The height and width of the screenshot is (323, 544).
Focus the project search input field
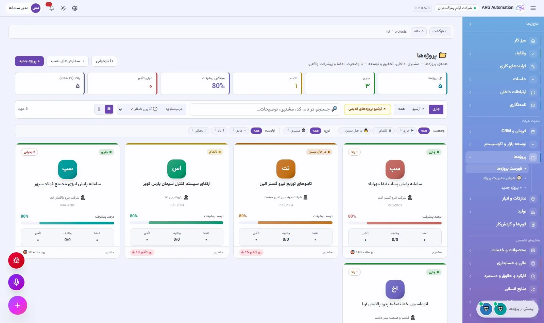pyautogui.click(x=265, y=109)
